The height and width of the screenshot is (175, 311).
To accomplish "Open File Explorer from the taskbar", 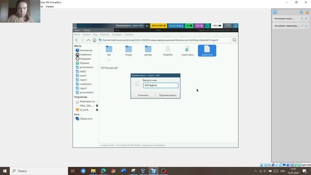I will pyautogui.click(x=93, y=171).
